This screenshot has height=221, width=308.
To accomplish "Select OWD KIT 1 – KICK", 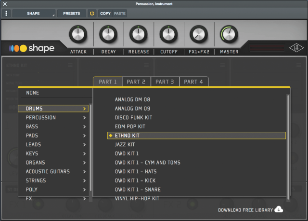I will click(135, 180).
